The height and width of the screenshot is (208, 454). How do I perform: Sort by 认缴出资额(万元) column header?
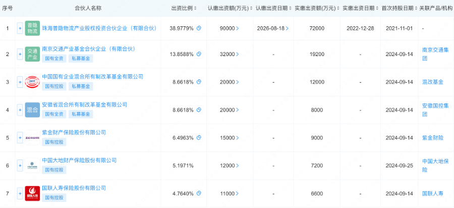point(230,8)
